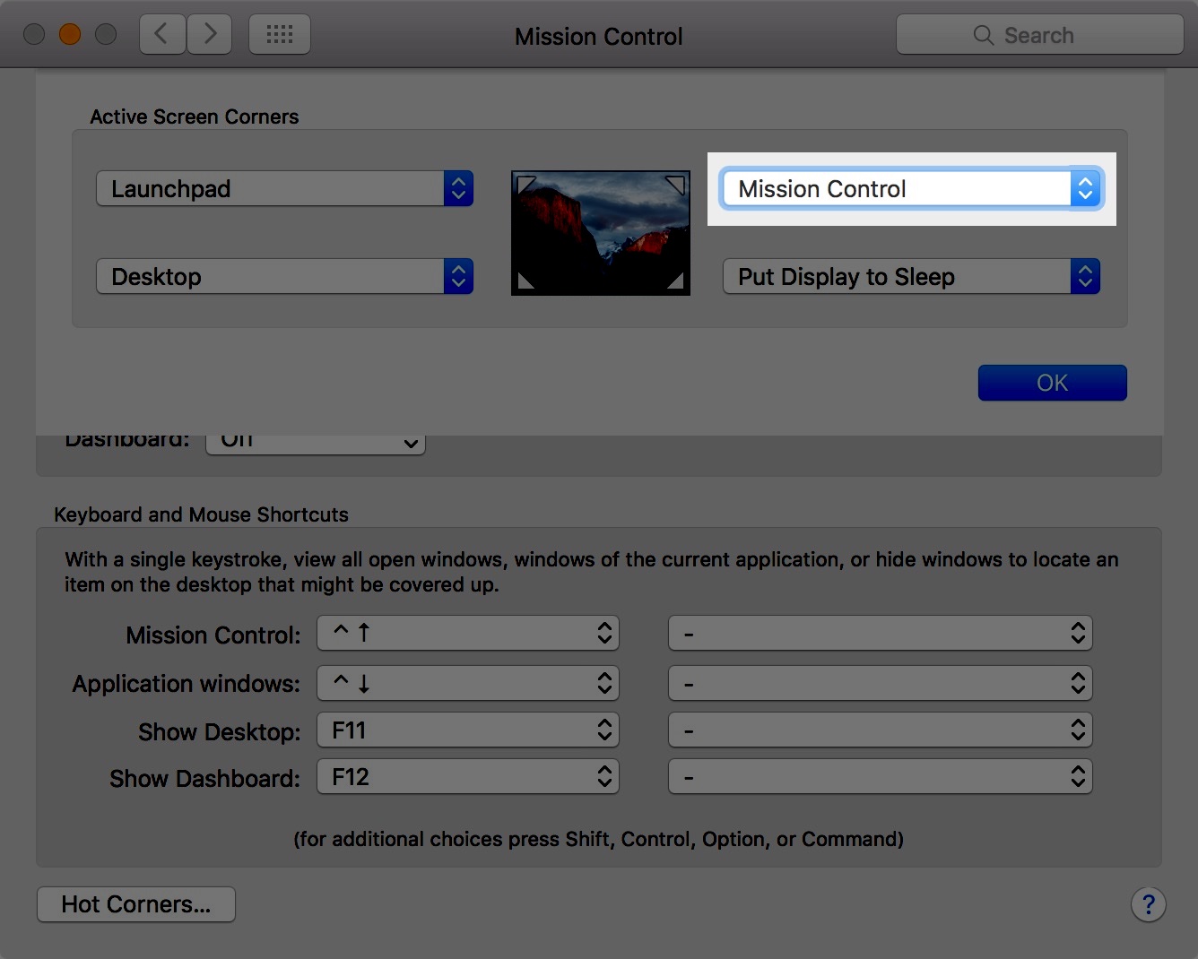Open the Mission Control top-right corner dropdown
Viewport: 1198px width, 959px height.
click(911, 189)
